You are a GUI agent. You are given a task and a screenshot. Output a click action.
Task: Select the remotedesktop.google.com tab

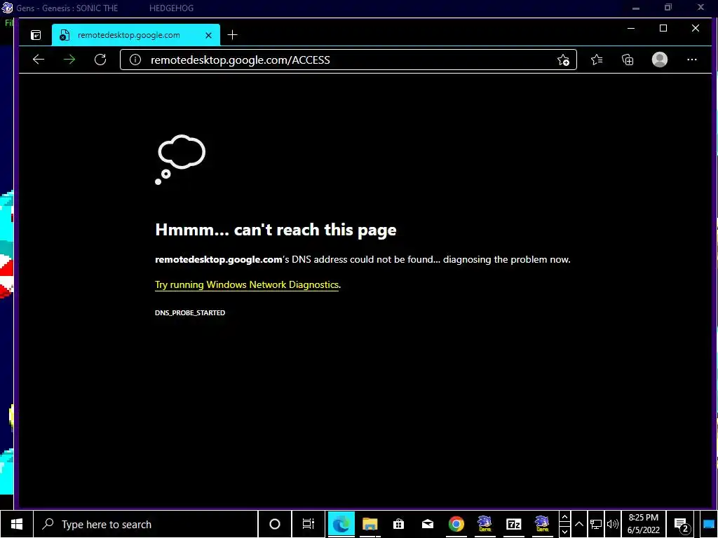[x=136, y=35]
